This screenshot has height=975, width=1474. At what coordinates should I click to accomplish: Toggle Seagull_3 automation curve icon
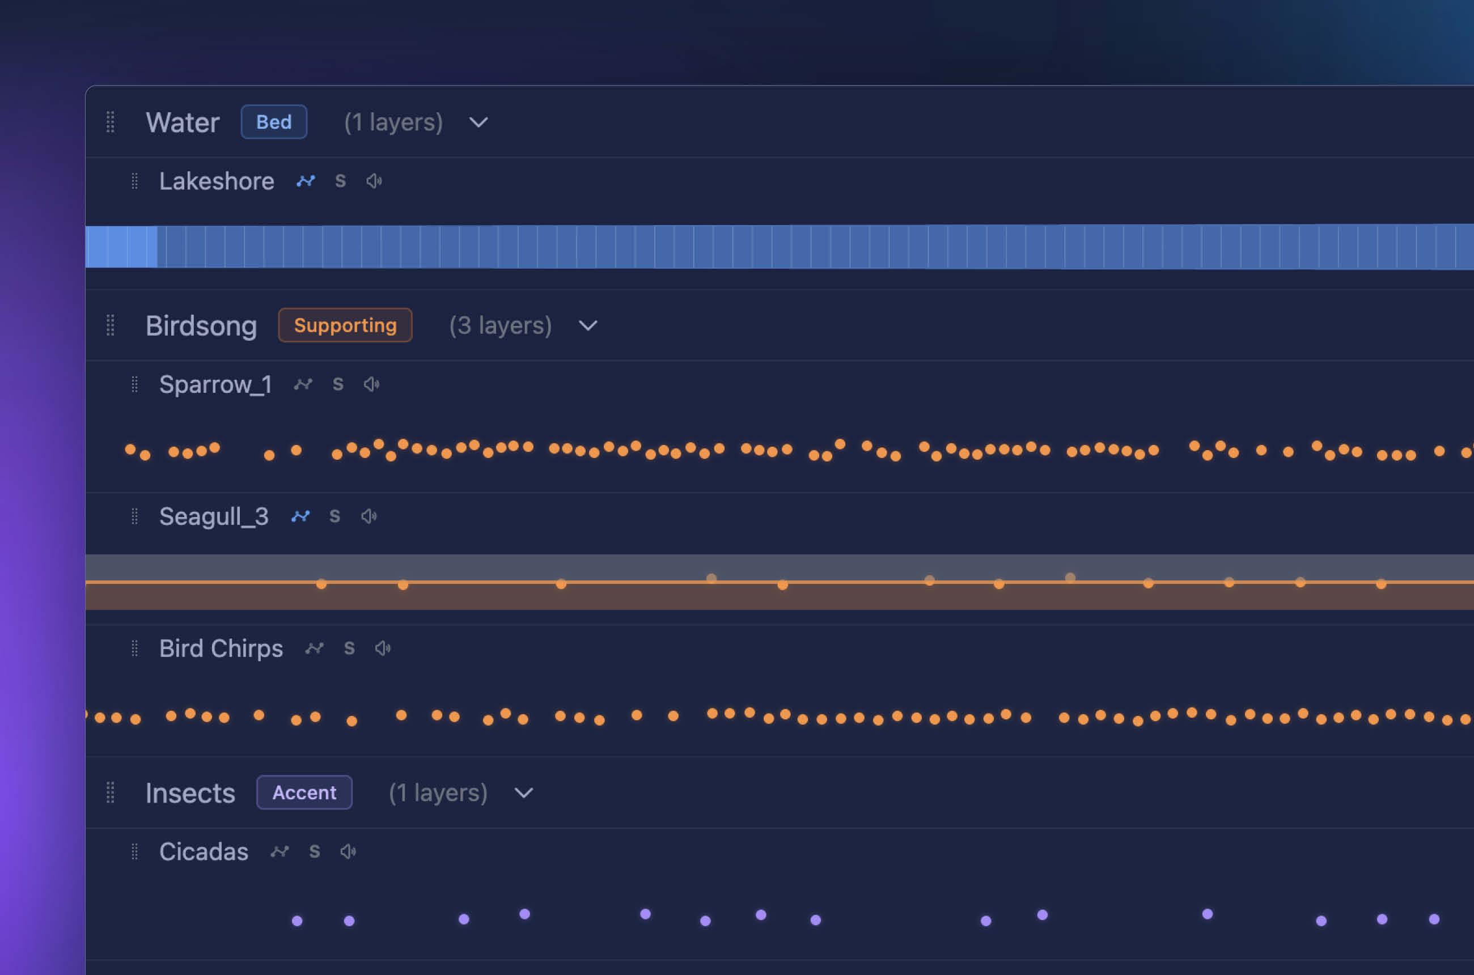point(300,516)
